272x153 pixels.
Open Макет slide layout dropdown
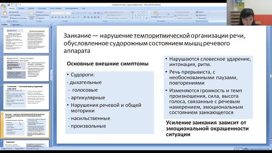click(x=40, y=12)
